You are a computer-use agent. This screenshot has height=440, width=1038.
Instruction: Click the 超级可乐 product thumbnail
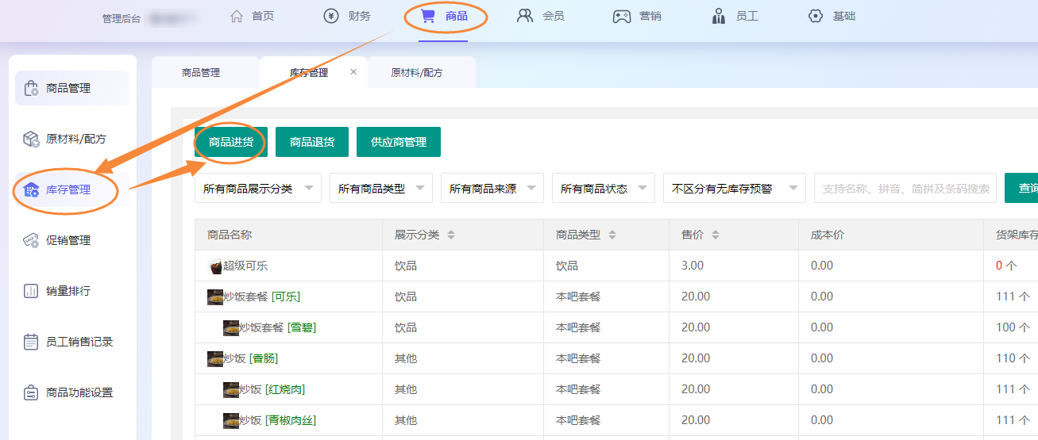(214, 266)
